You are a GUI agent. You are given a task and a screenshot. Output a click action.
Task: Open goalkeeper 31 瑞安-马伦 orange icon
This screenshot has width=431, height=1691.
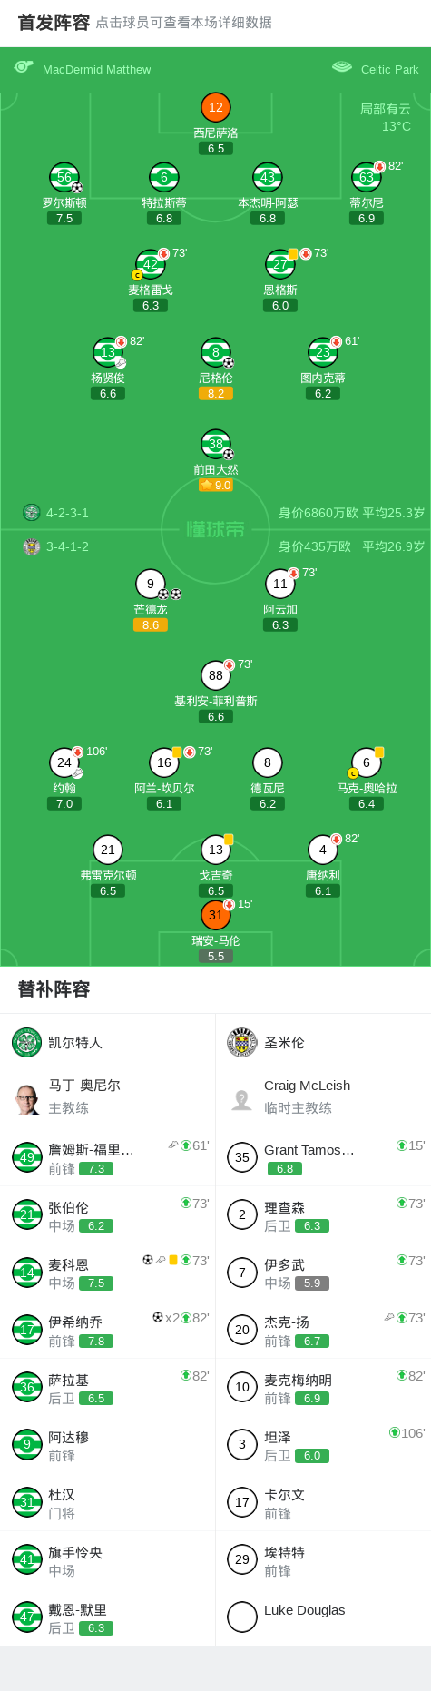(216, 915)
